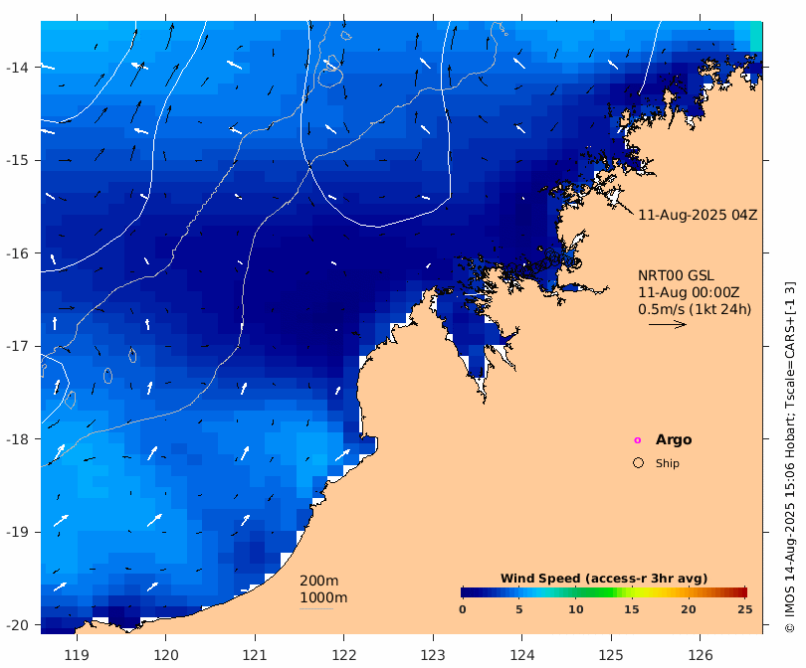
Task: Click the longitude axis label 120
Action: 166,655
